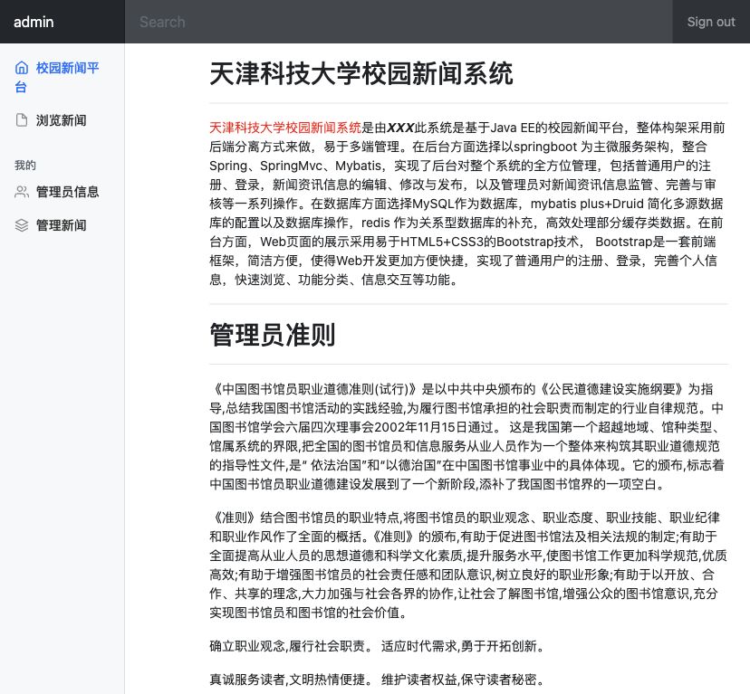Click the paragraph starting 《准则》结合图书馆员
The width and height of the screenshot is (750, 694).
pos(468,565)
